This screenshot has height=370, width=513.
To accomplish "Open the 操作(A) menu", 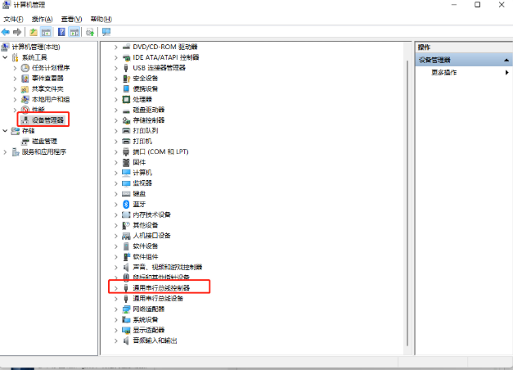I will click(42, 19).
